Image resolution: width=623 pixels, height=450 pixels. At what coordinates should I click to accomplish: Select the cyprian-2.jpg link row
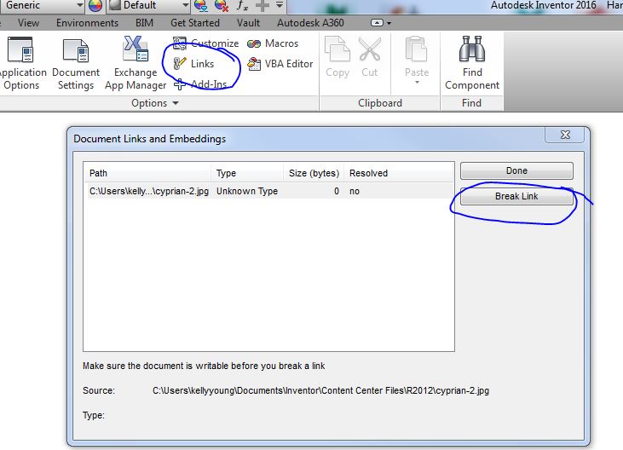270,191
